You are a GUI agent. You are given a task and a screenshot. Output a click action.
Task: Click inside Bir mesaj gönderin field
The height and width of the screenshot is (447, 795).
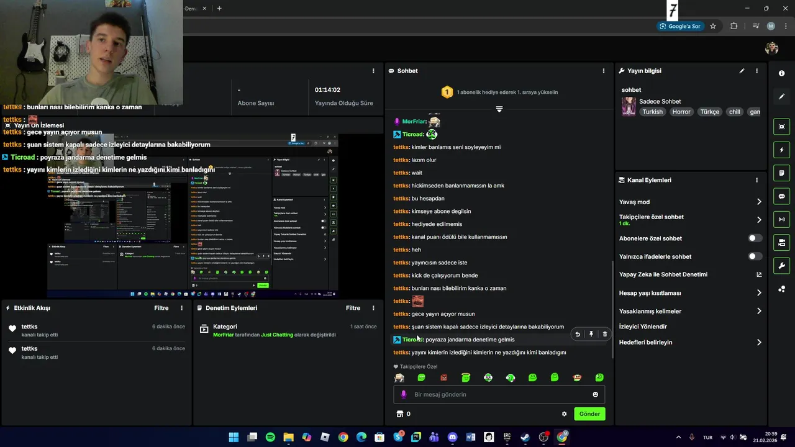(x=499, y=394)
